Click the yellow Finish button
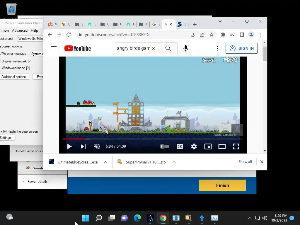Screen dimensions: 300x225 tap(222, 185)
